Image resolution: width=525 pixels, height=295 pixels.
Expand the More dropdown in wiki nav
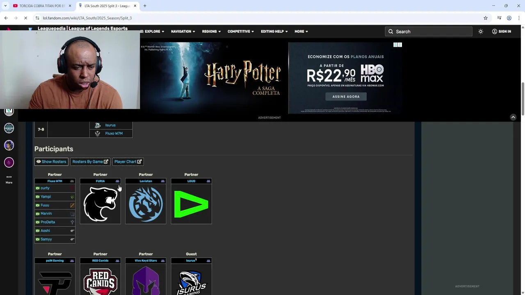[301, 32]
